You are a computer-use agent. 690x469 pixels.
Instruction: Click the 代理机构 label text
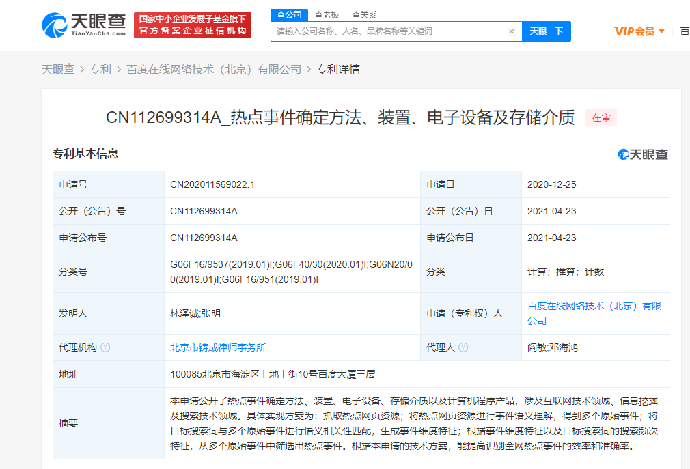[x=77, y=347]
